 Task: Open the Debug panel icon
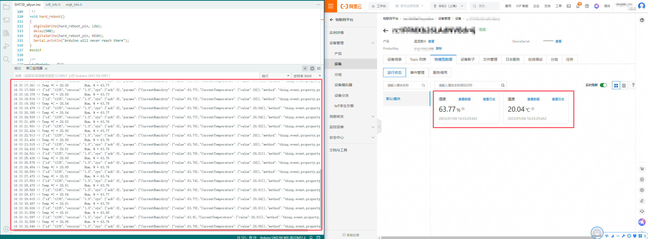pos(6,46)
